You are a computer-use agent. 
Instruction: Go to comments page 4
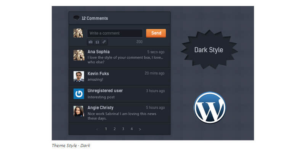132,129
